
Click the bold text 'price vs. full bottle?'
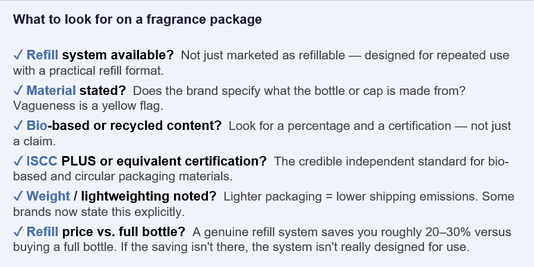tap(123, 231)
